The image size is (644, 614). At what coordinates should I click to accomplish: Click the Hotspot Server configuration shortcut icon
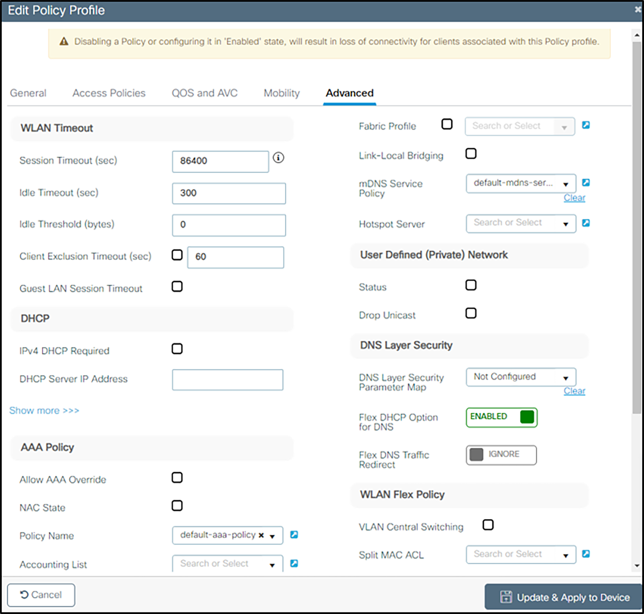point(586,223)
